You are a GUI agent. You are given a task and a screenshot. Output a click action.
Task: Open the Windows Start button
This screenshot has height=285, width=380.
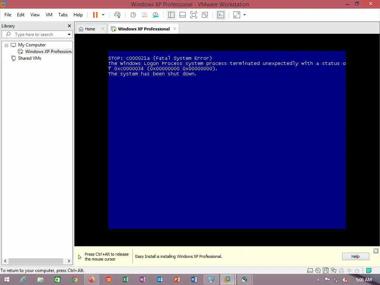7,279
